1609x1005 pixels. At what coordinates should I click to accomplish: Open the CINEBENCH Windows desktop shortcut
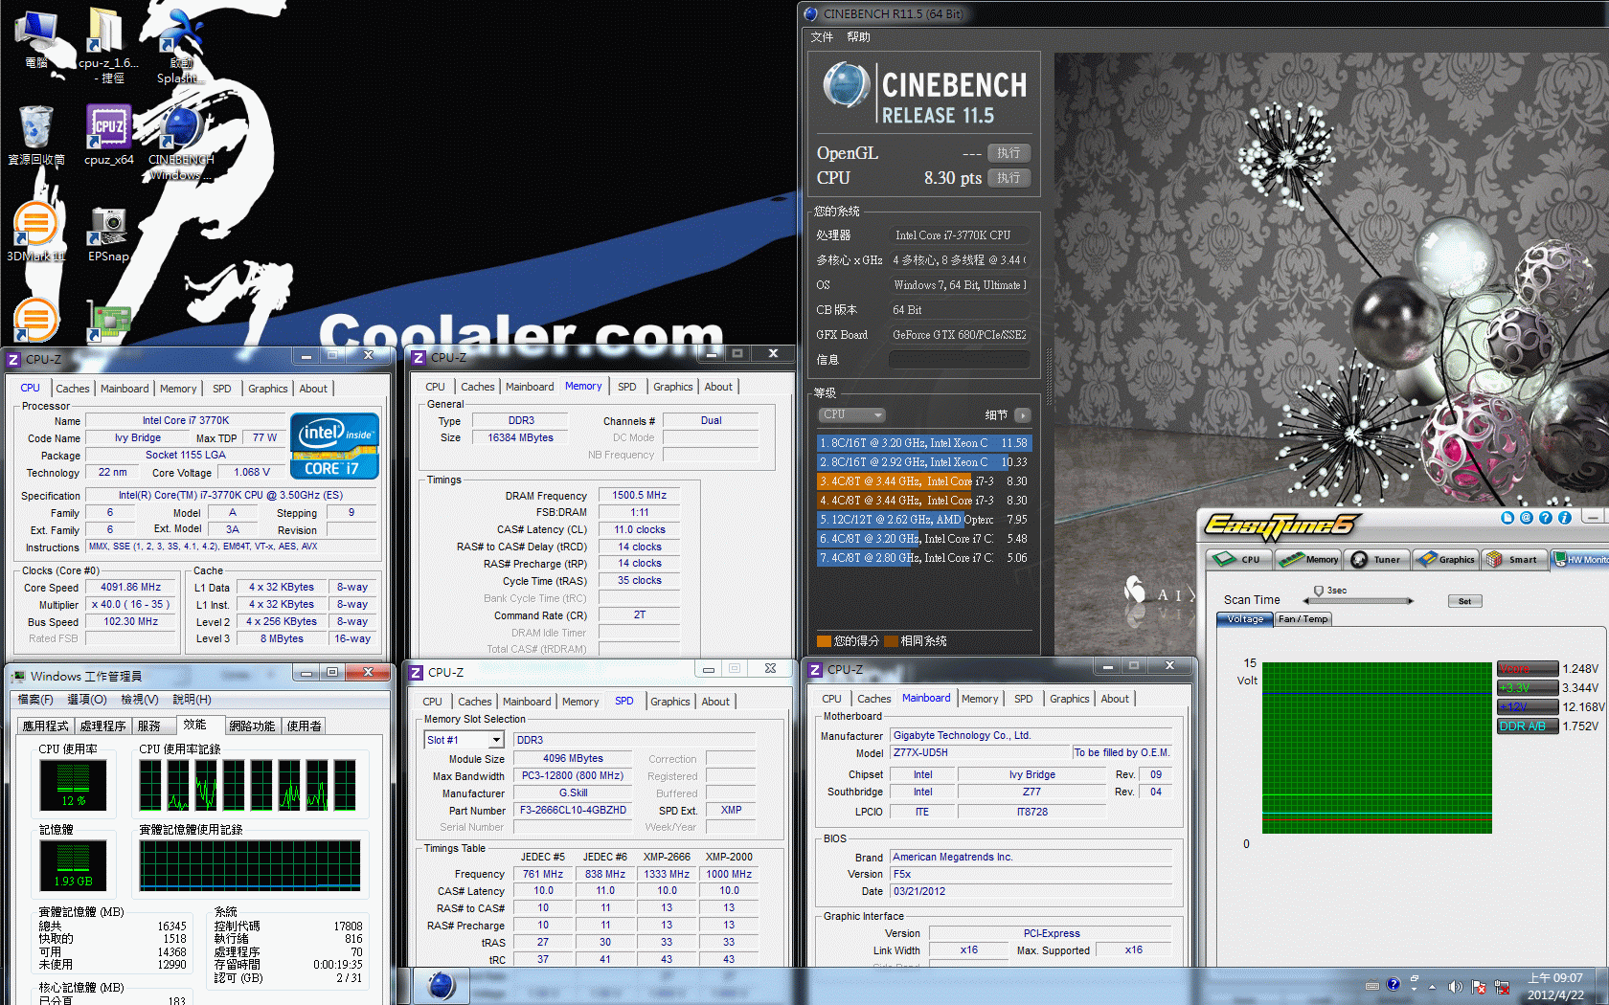pyautogui.click(x=181, y=142)
